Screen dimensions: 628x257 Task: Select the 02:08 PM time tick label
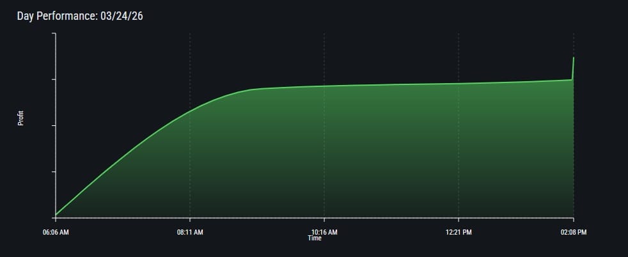[573, 231]
